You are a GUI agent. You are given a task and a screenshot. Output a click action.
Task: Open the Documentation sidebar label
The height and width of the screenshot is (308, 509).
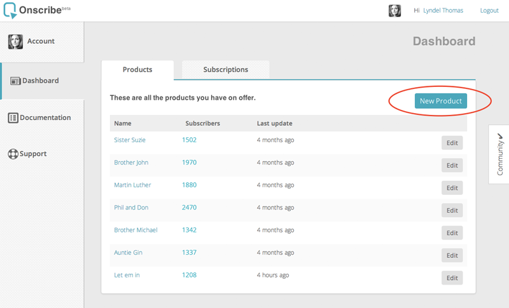click(45, 117)
